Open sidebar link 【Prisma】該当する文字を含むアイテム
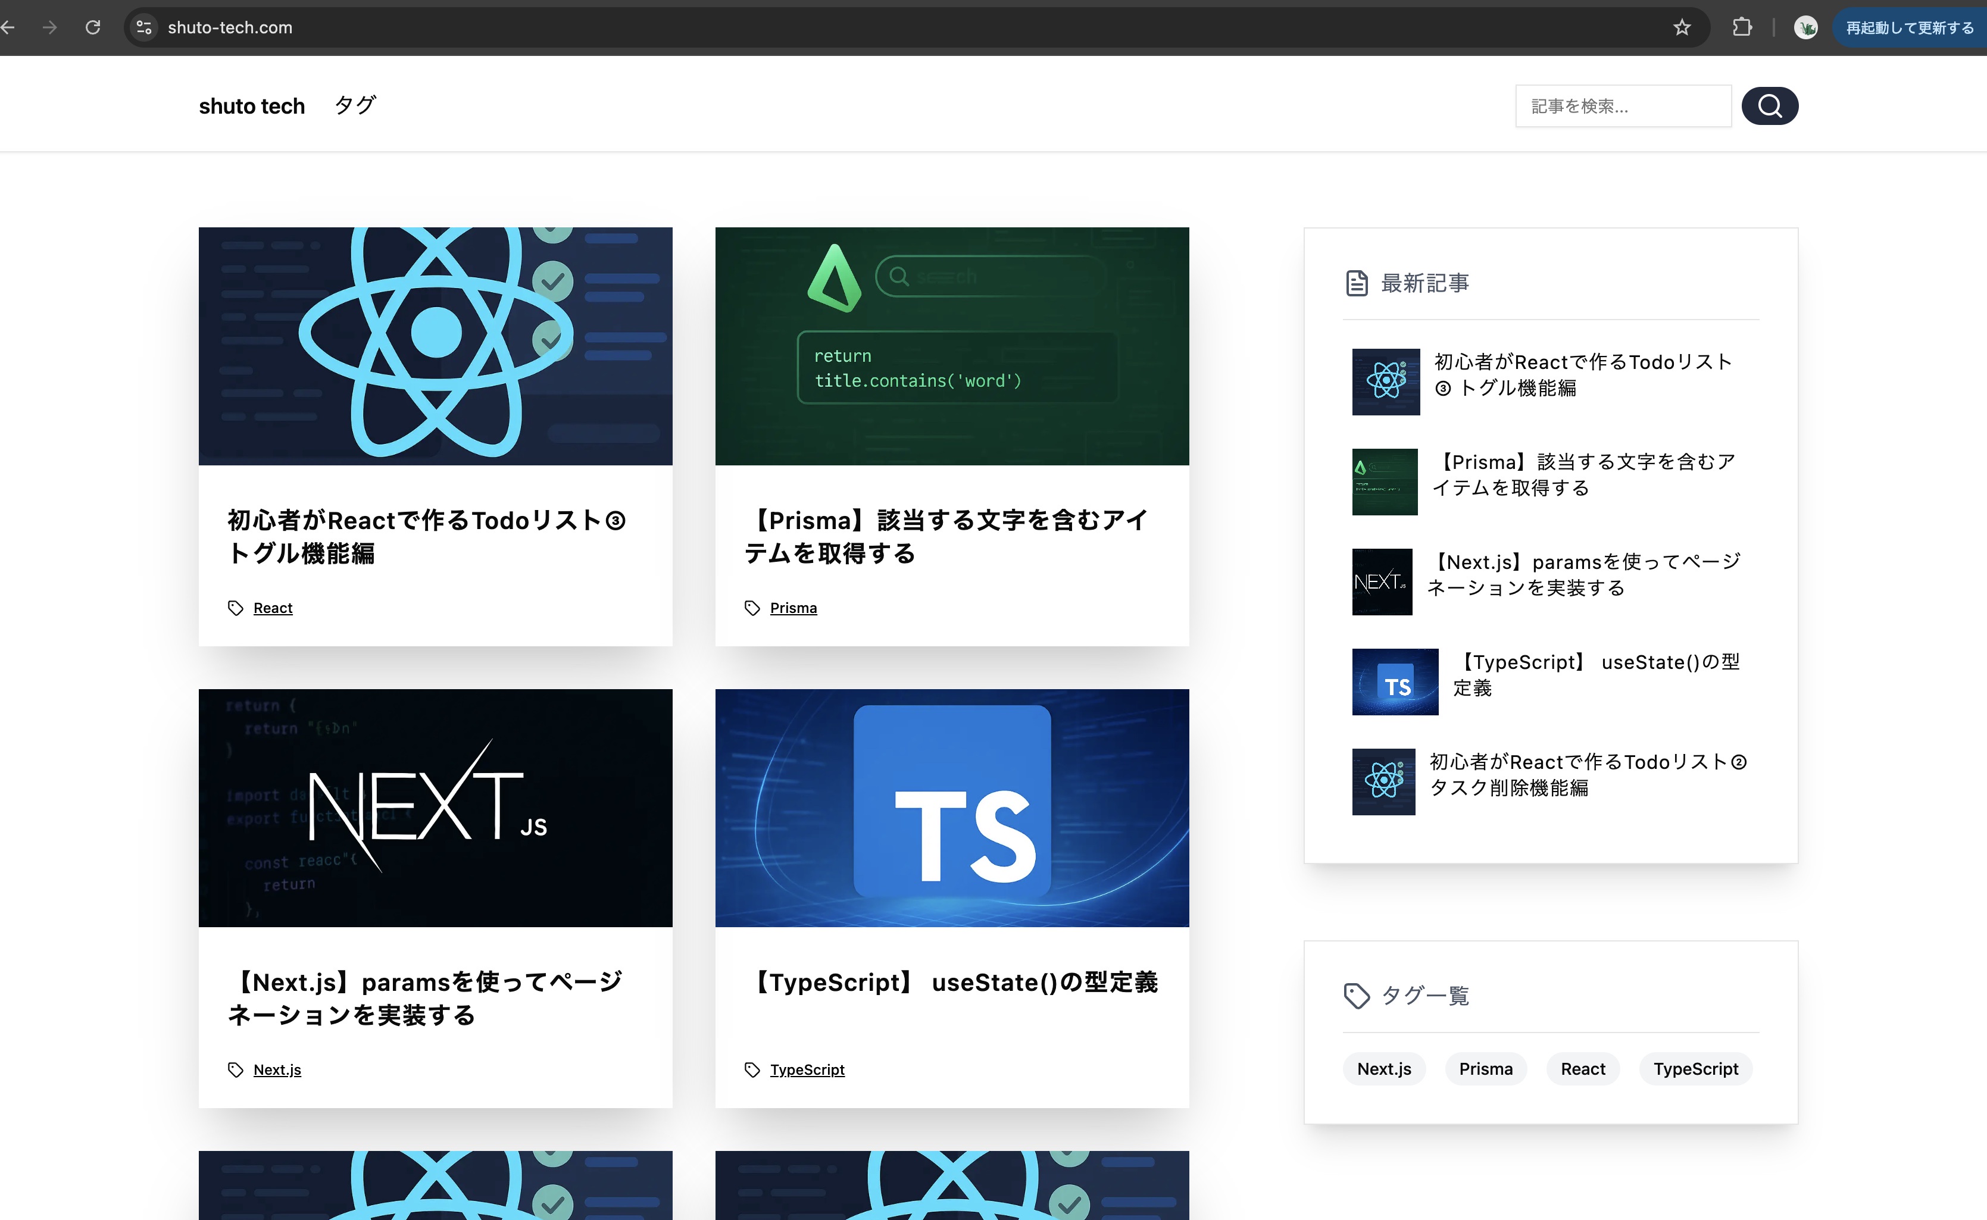The height and width of the screenshot is (1220, 1987). [x=1584, y=476]
